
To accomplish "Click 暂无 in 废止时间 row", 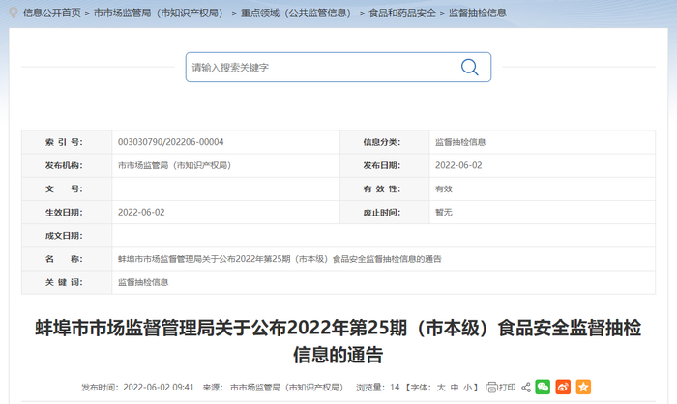I will click(443, 212).
